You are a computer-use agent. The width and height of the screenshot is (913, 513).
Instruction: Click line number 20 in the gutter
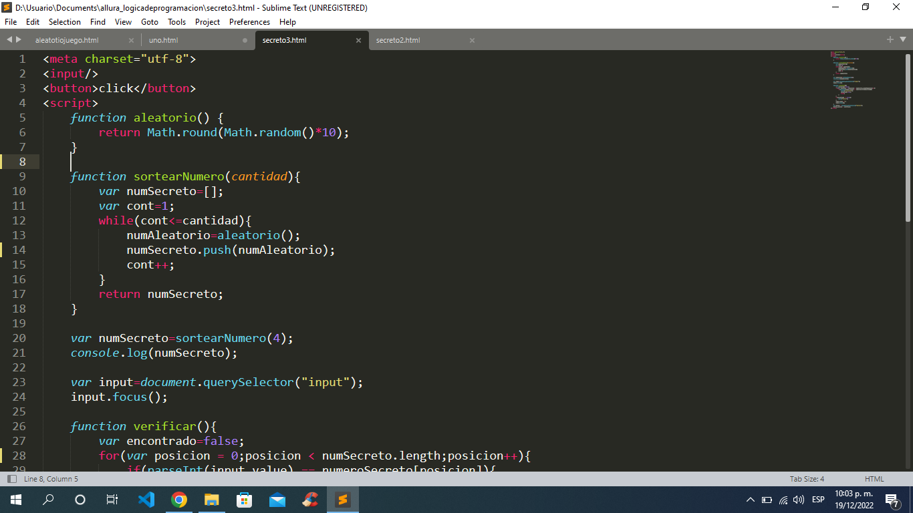pos(19,338)
